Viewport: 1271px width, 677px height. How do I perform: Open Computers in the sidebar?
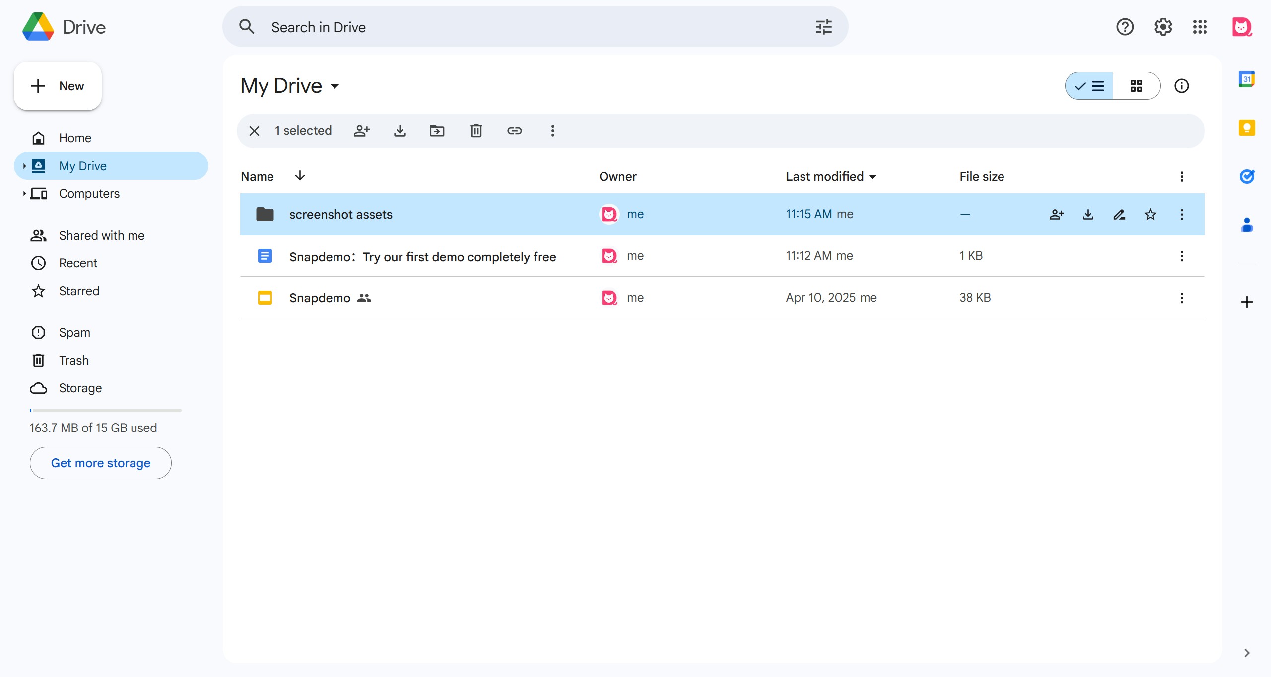click(x=111, y=193)
